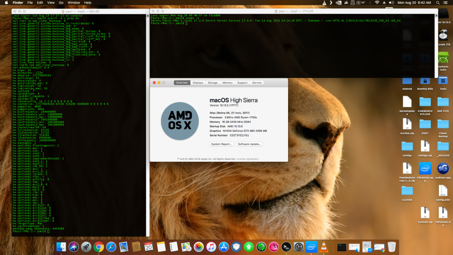Open ssdtGen.app on desktop

[443, 168]
